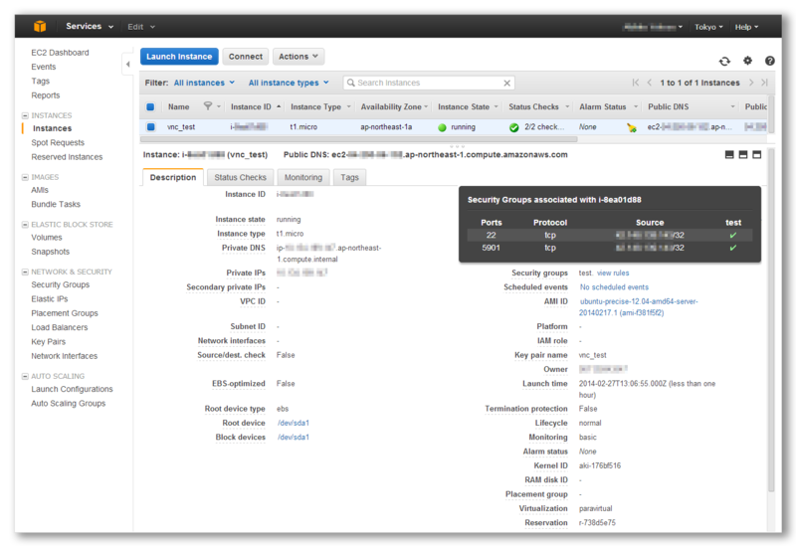
Task: Click the name tag filter icon
Action: point(208,106)
